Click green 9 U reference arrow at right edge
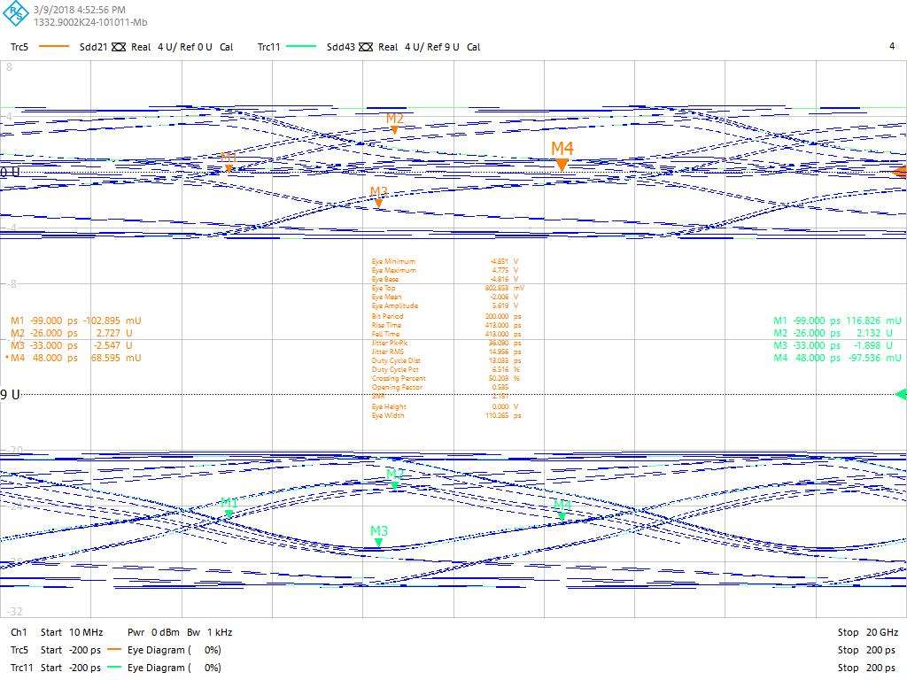Screen dimensions: 907x680 pos(901,394)
